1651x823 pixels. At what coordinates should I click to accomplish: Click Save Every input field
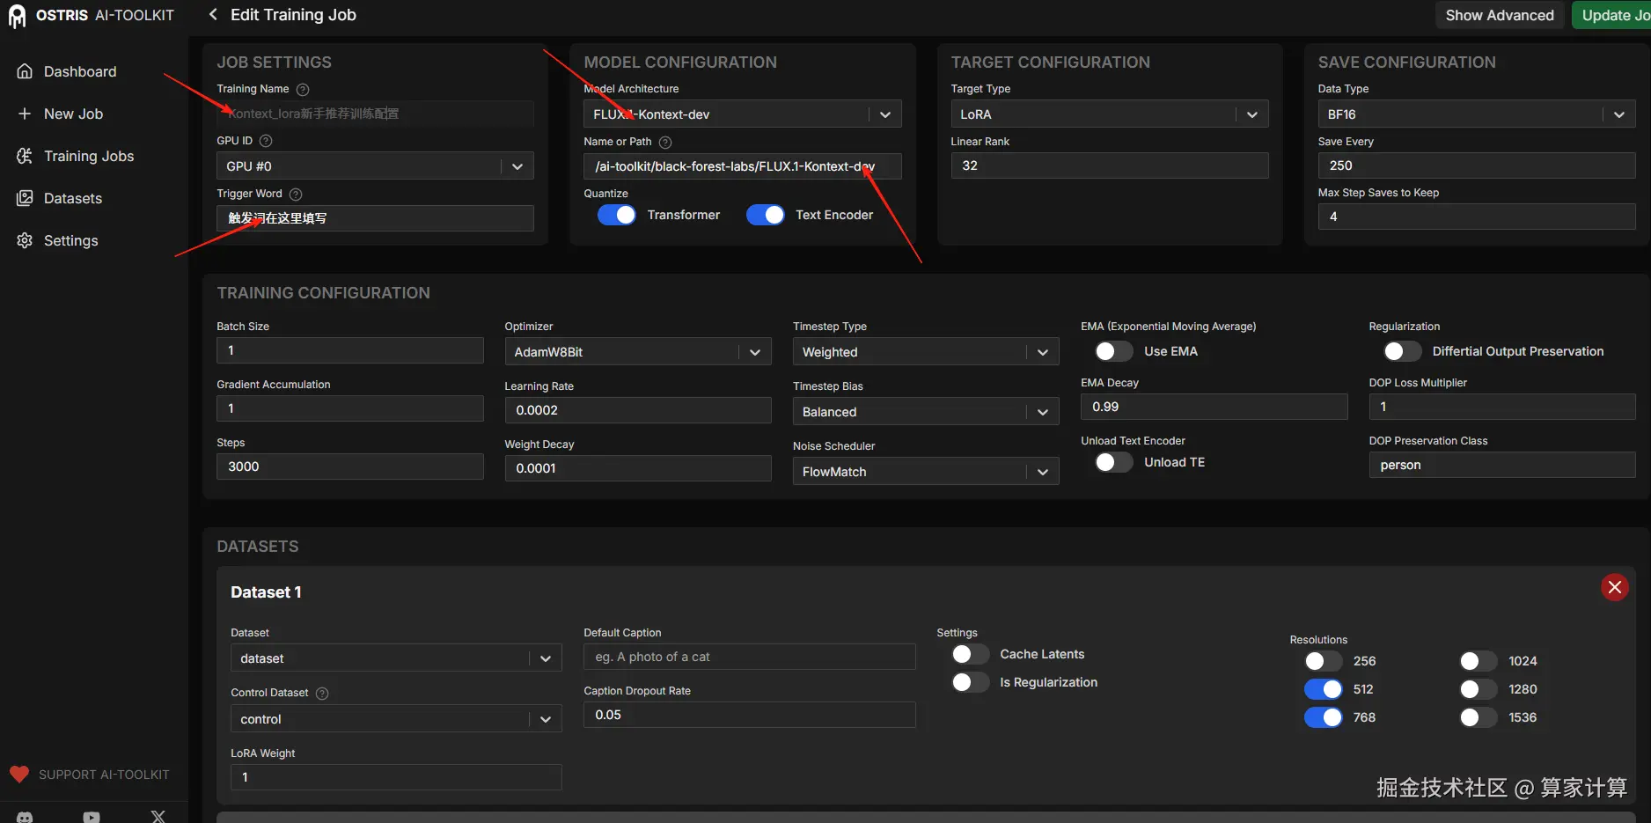click(1476, 165)
